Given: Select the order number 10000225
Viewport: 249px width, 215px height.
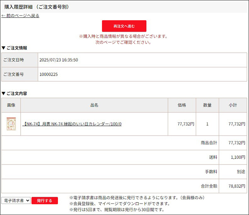Looking at the screenshot, I should click(49, 74).
